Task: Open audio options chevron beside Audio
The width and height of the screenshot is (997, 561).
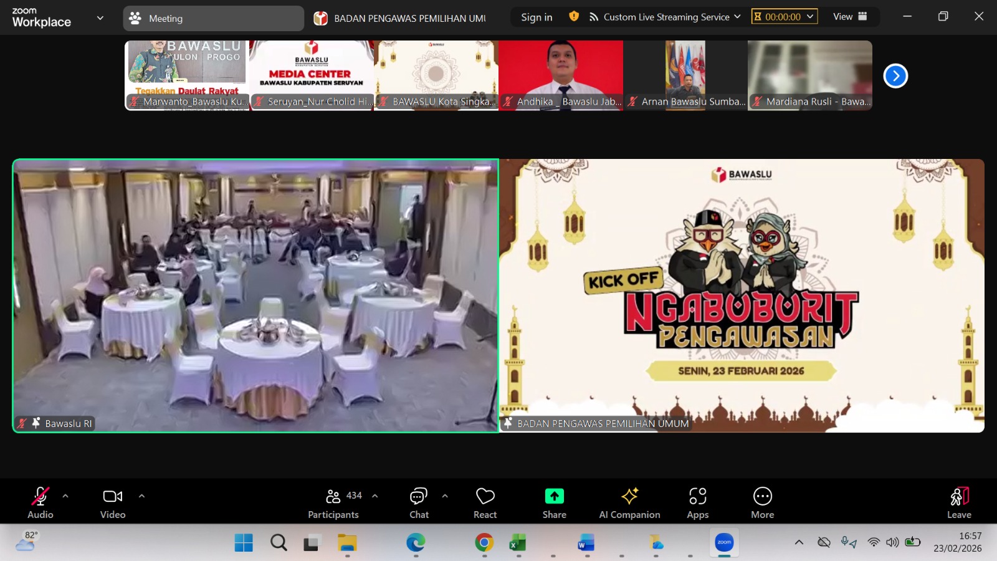Action: (x=65, y=496)
